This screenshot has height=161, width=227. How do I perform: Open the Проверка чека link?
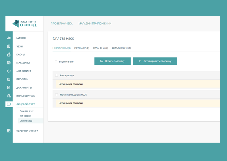[x=62, y=24]
